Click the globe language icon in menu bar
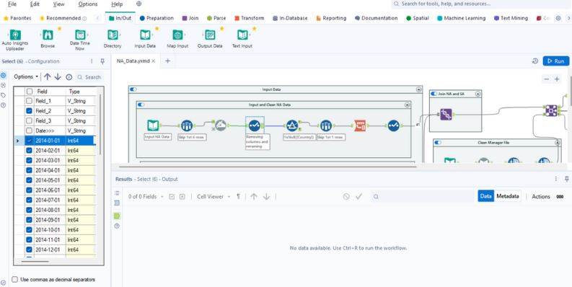Viewport: 572px width, 287px height. 138,4
